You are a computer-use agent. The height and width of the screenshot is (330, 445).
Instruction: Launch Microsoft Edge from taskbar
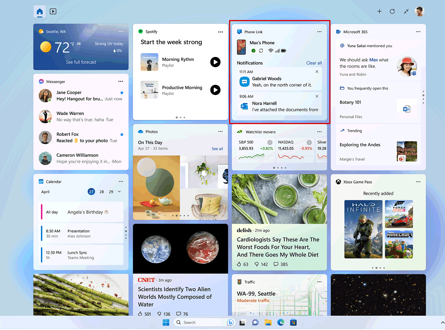click(281, 323)
